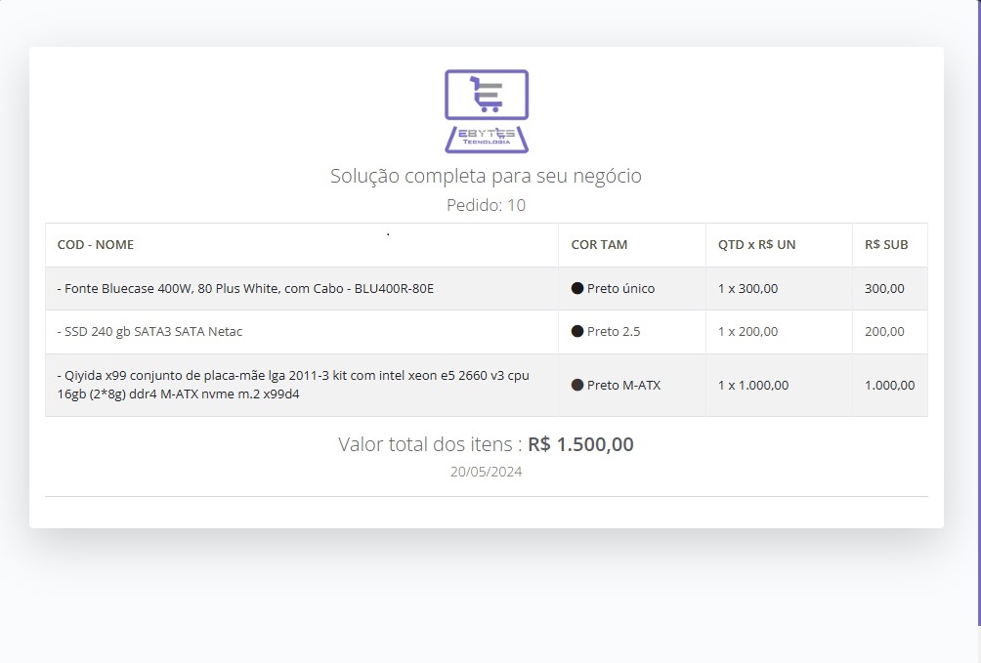
Task: Click the 'Preto 2.5' text
Action: point(614,332)
